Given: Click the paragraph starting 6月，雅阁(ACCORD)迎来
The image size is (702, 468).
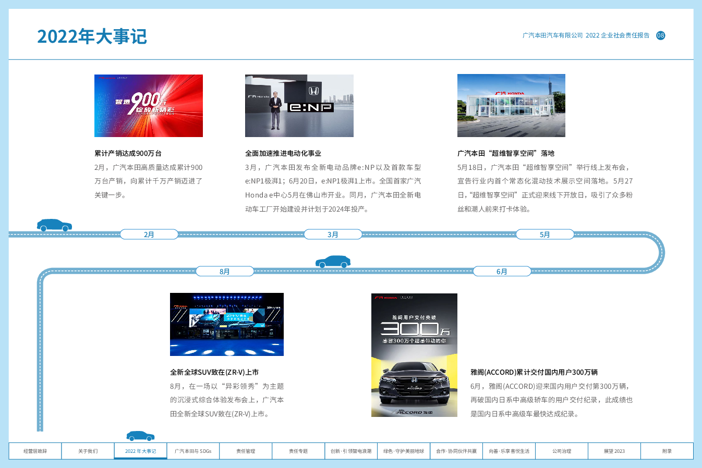Looking at the screenshot, I should coord(552,400).
